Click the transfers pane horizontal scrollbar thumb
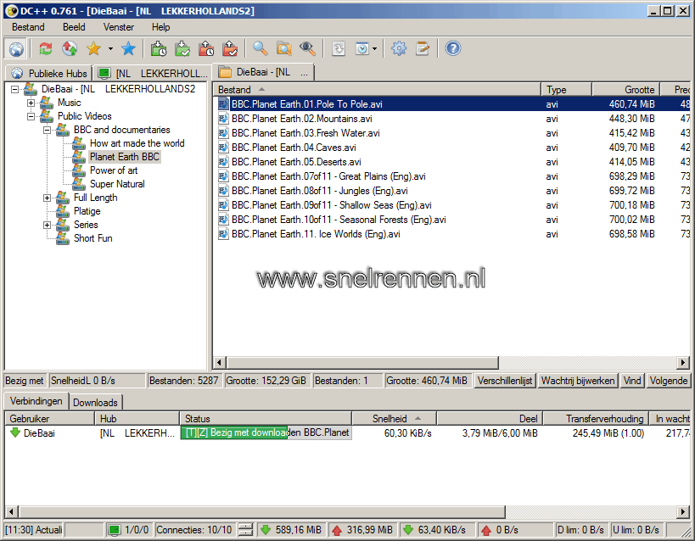695x541 pixels. click(261, 512)
